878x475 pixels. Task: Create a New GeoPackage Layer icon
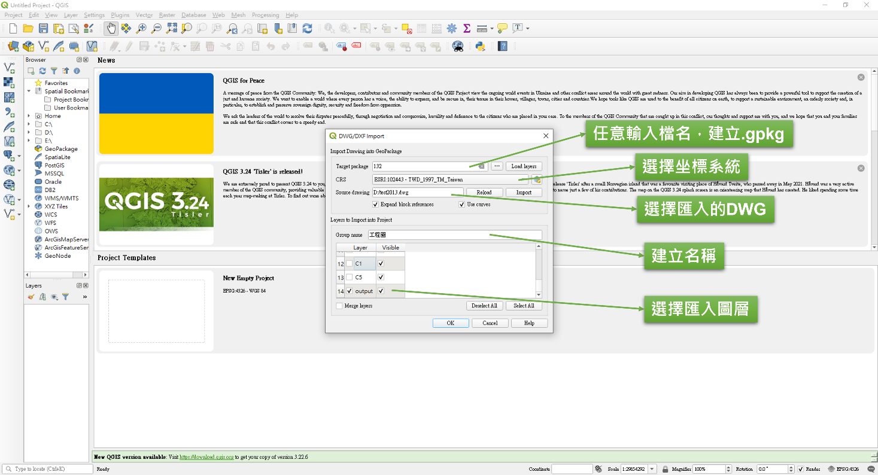tap(28, 46)
